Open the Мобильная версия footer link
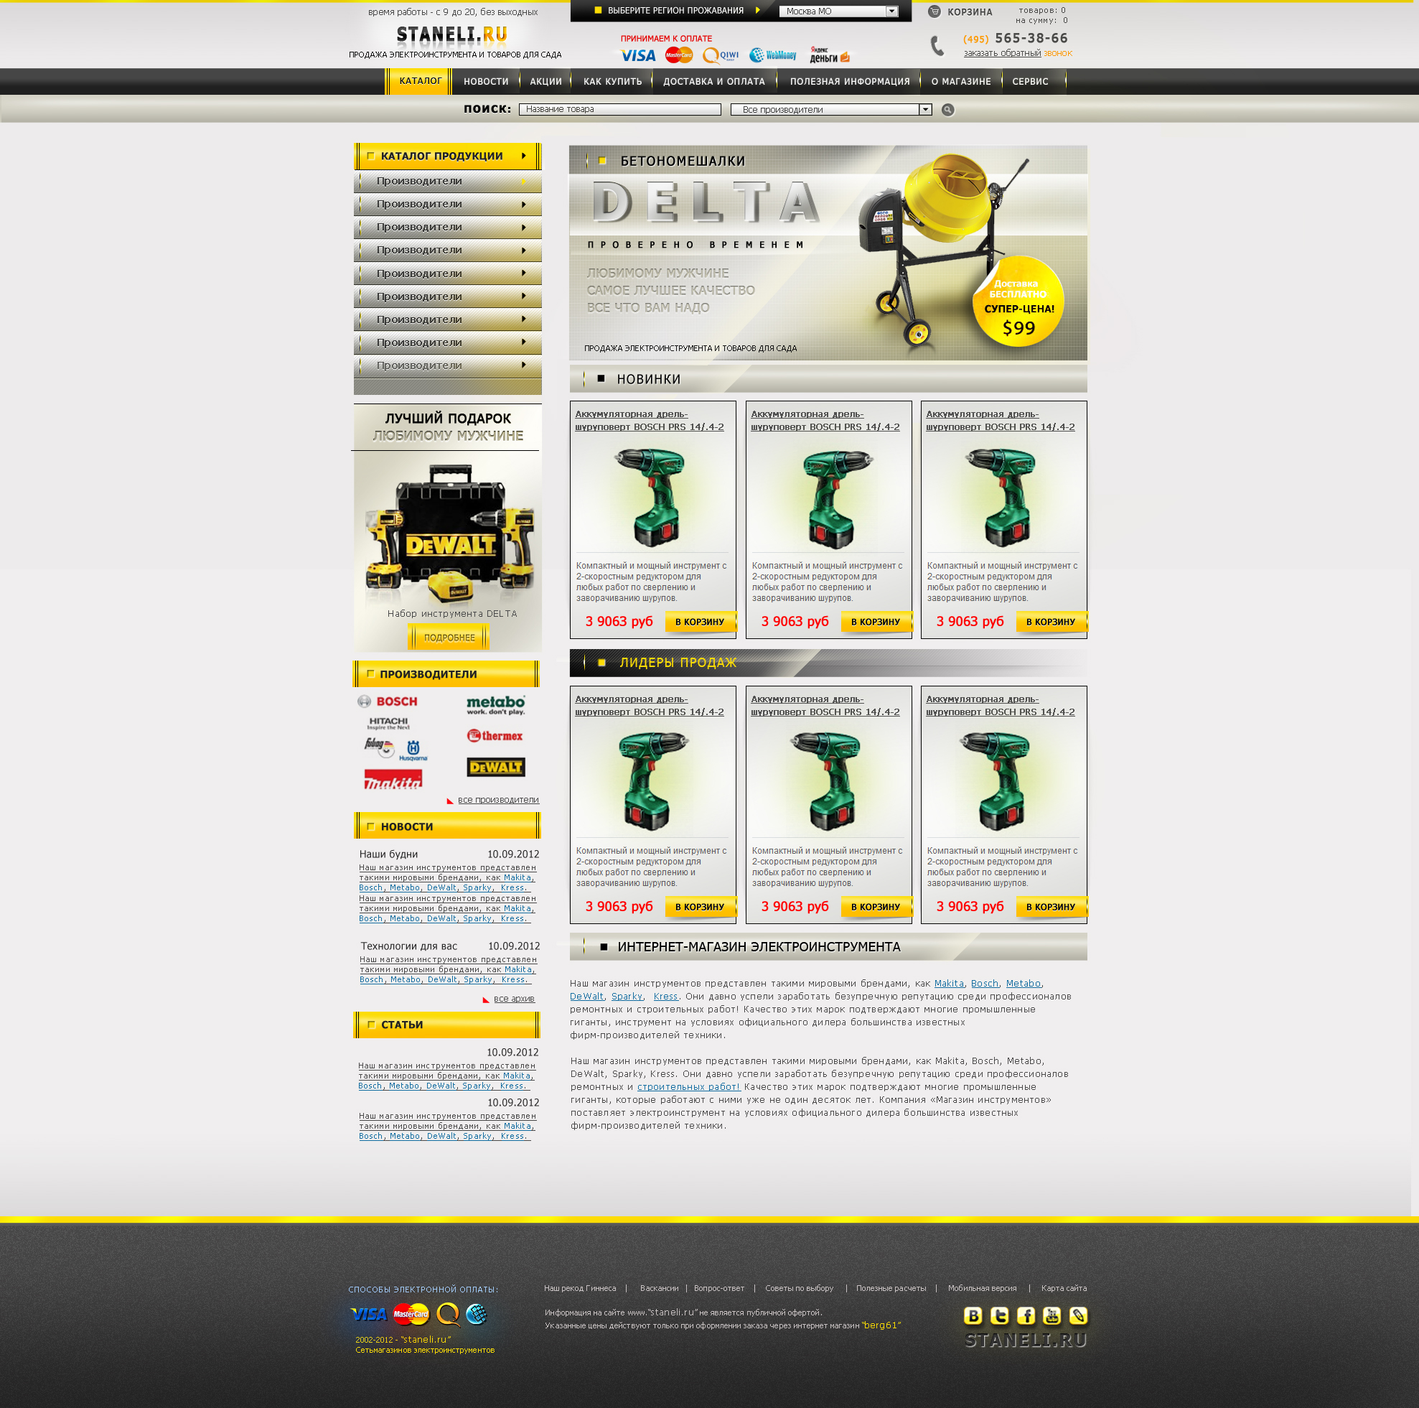The image size is (1419, 1408). 982,1288
